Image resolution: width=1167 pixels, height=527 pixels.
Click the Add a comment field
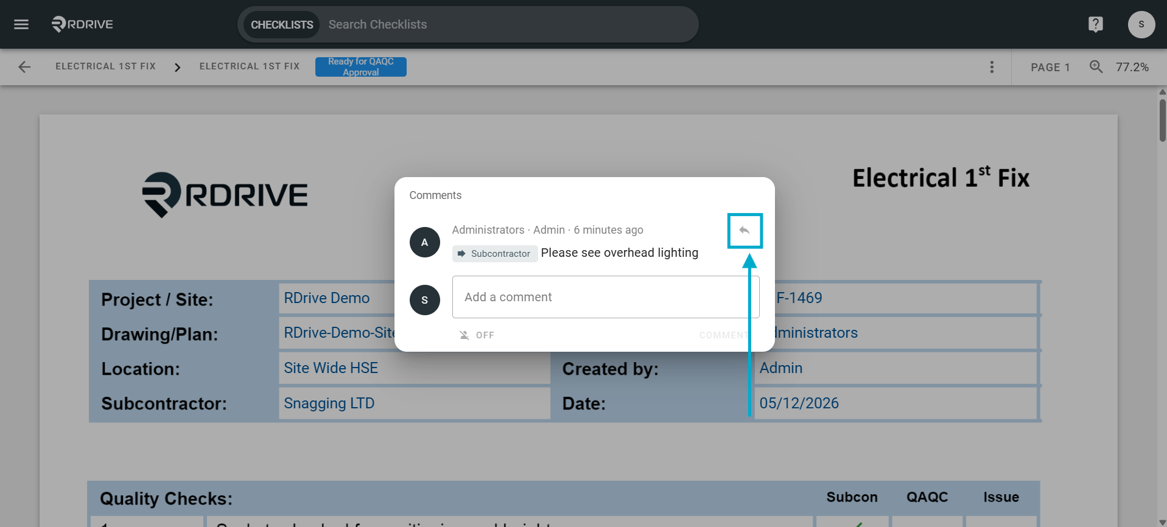pos(606,297)
